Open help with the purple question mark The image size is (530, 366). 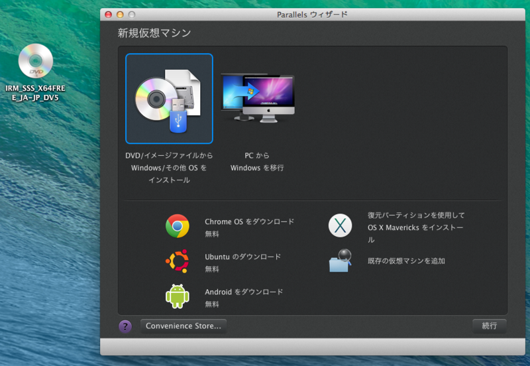[x=125, y=326]
